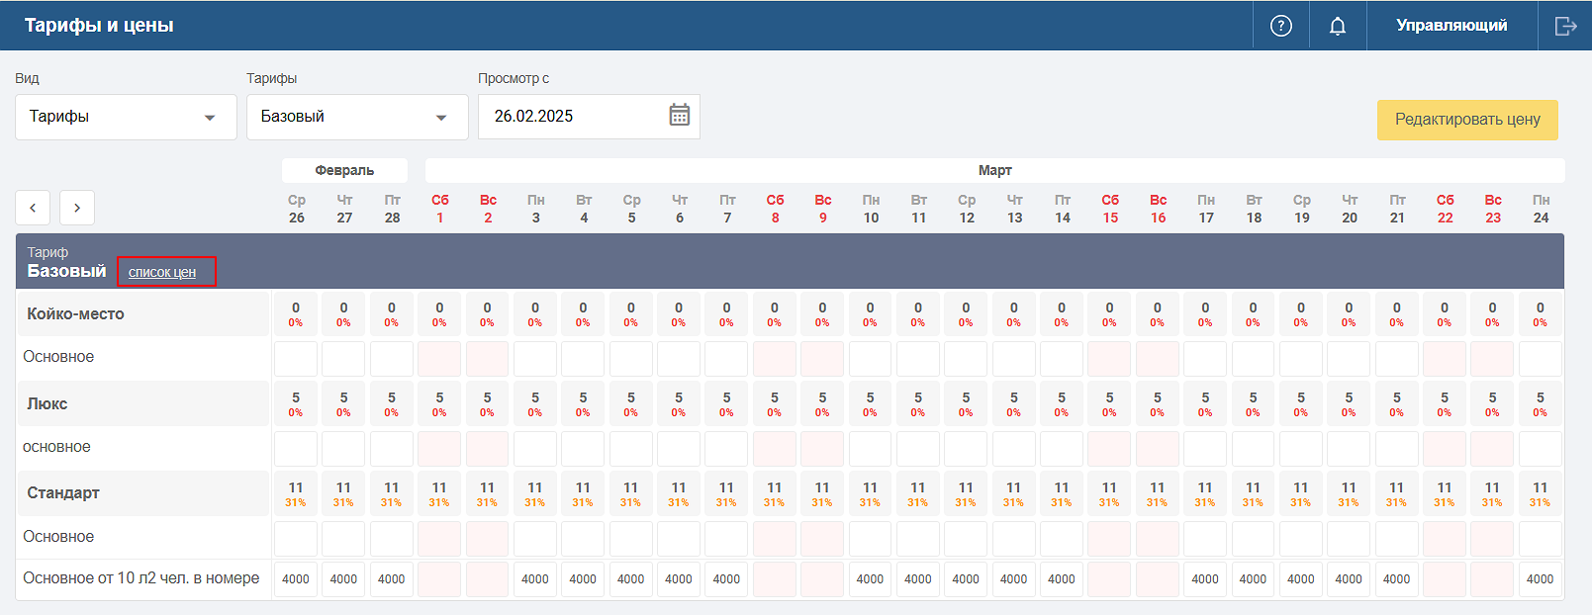The height and width of the screenshot is (615, 1592).
Task: Open the список цен link
Action: pos(162,272)
